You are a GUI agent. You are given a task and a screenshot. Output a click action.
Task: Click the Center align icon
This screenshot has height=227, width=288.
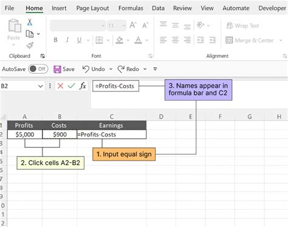(x=175, y=40)
